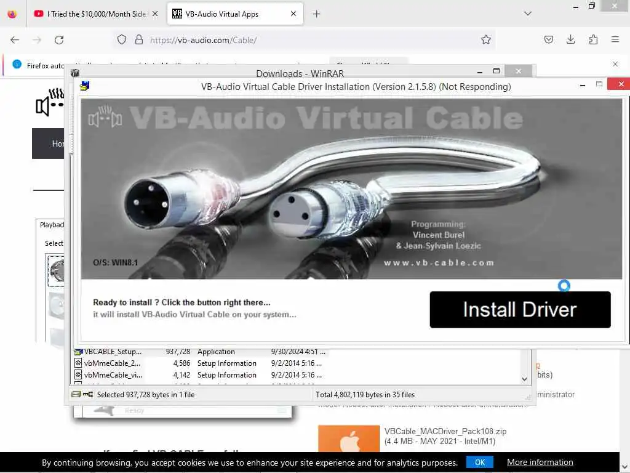Click the Home menu item on webpage
This screenshot has height=473, width=630.
pyautogui.click(x=57, y=144)
